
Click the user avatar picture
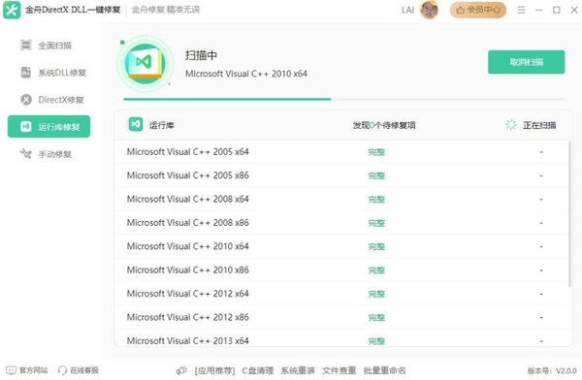tap(429, 10)
